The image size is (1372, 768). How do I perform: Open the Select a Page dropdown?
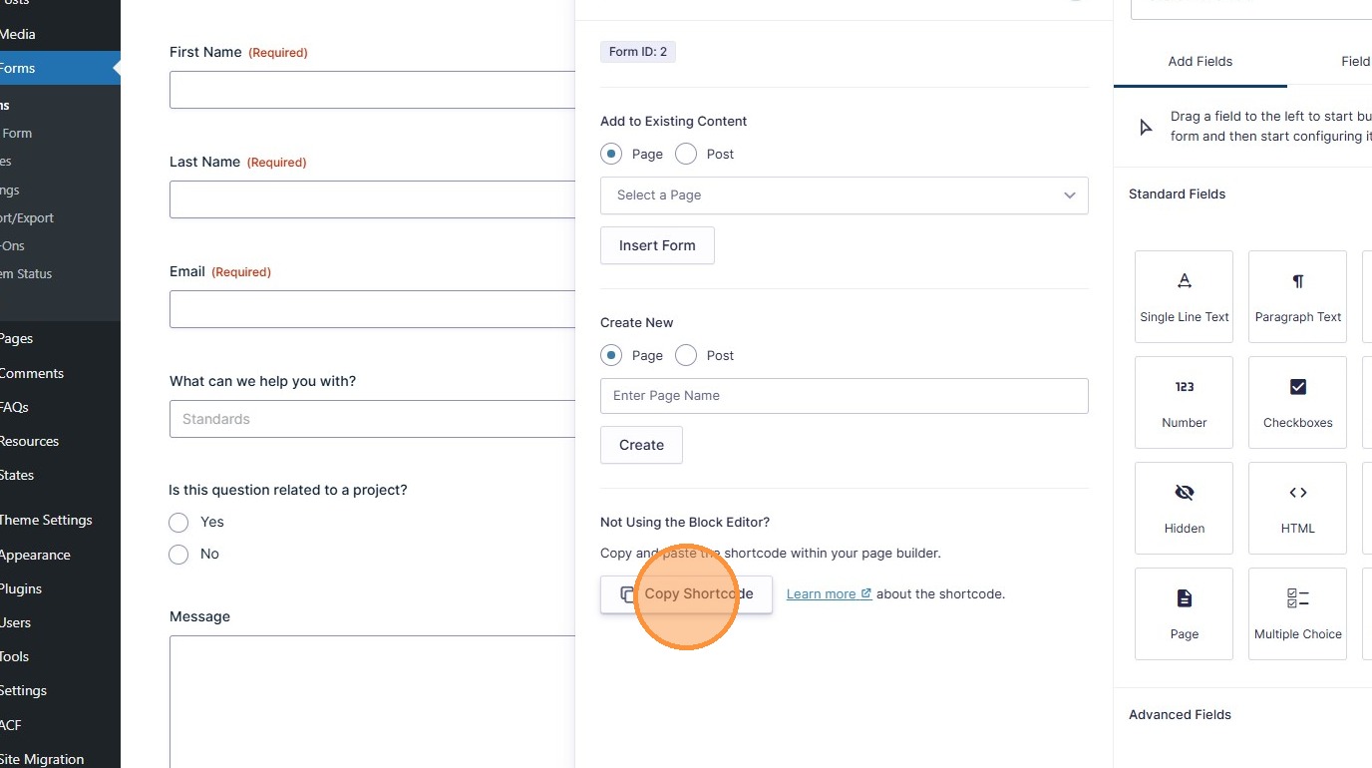pos(844,195)
